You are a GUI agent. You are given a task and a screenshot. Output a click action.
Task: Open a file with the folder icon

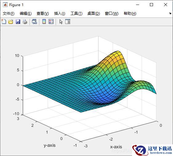(x=11, y=22)
